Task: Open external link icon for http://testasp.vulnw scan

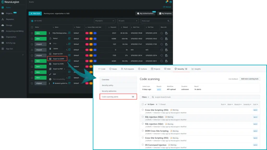Action: 69,33
